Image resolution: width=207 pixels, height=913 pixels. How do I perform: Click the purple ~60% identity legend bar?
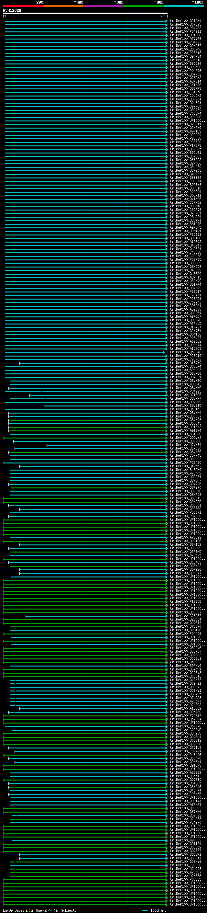click(x=103, y=6)
